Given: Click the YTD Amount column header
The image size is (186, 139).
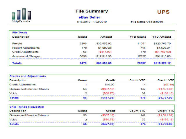Looking at the screenshot, I should pos(162,37).
